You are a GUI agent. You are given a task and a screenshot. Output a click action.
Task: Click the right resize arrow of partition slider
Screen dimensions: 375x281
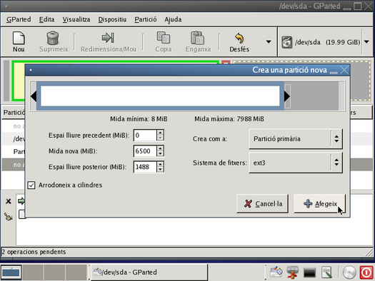click(x=286, y=96)
